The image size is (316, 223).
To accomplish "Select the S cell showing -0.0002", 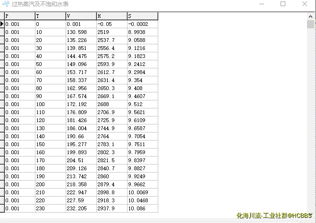I will coord(143,24).
